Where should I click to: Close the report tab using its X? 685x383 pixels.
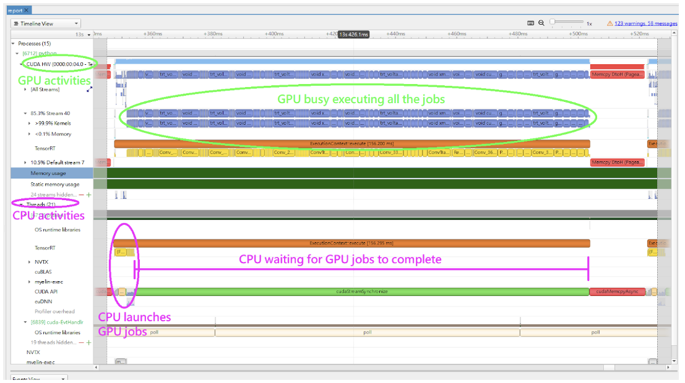[x=27, y=11]
